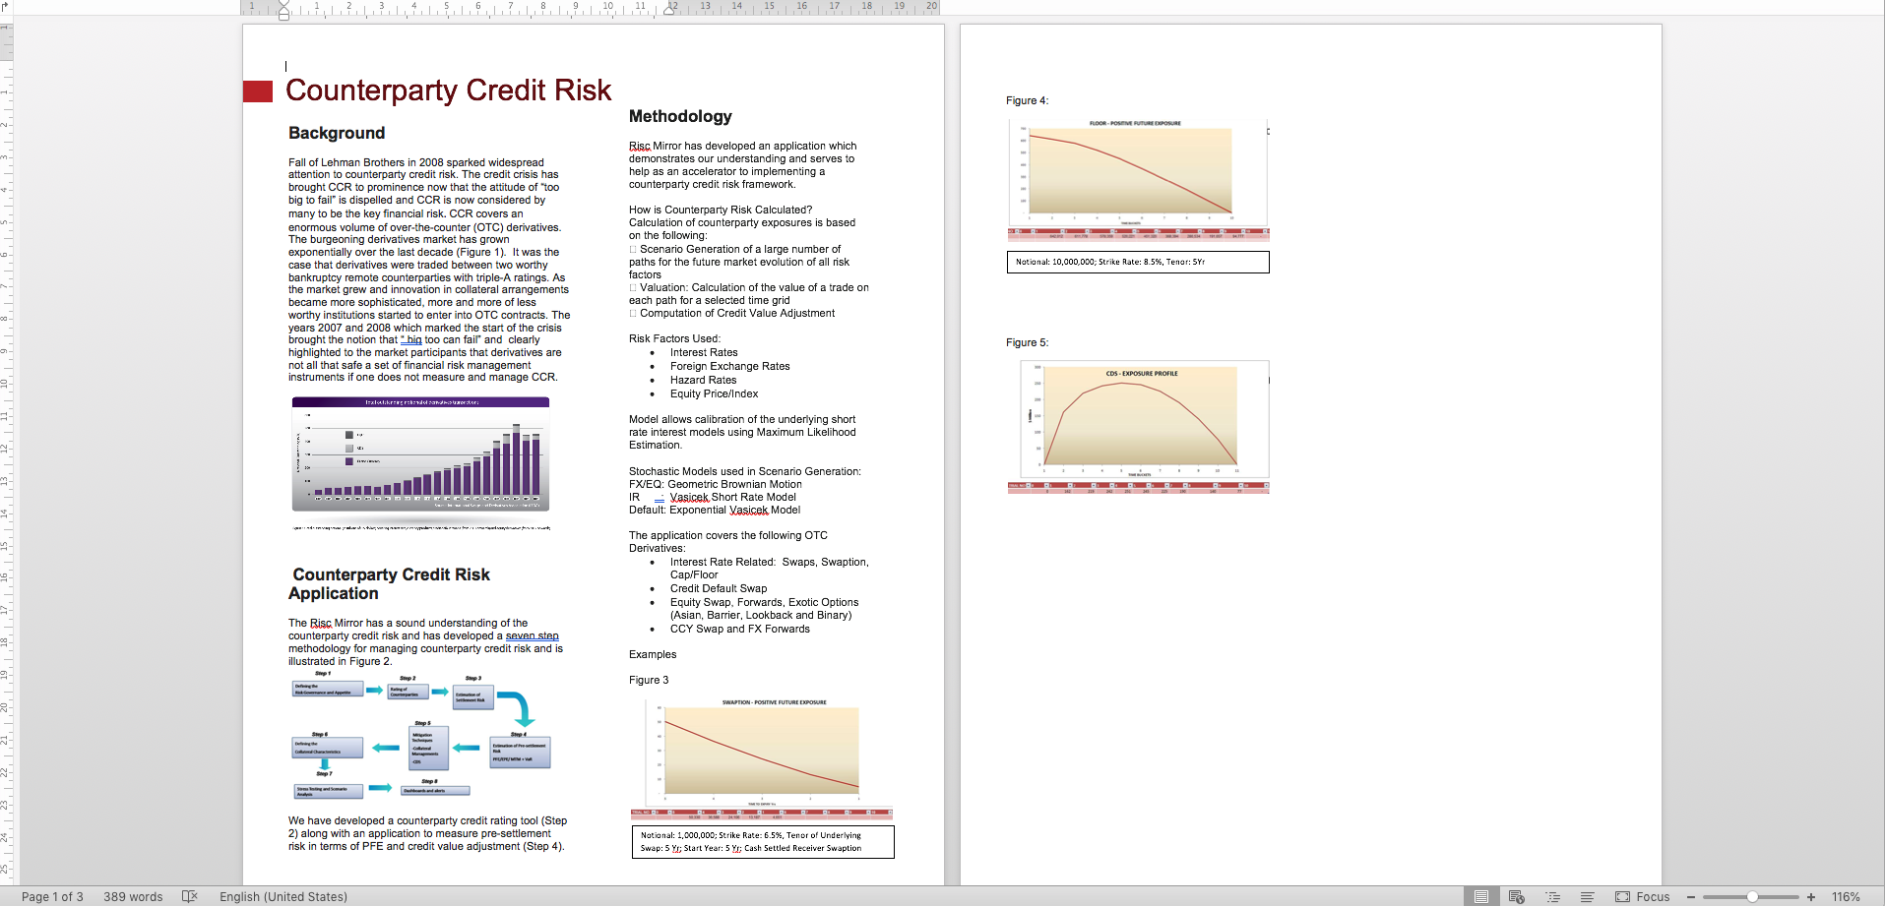This screenshot has height=906, width=1885.
Task: Open spelling and grammar check icon
Action: [x=190, y=896]
